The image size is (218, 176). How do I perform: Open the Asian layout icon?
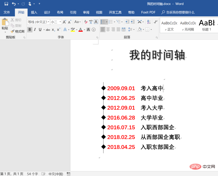click(140, 22)
